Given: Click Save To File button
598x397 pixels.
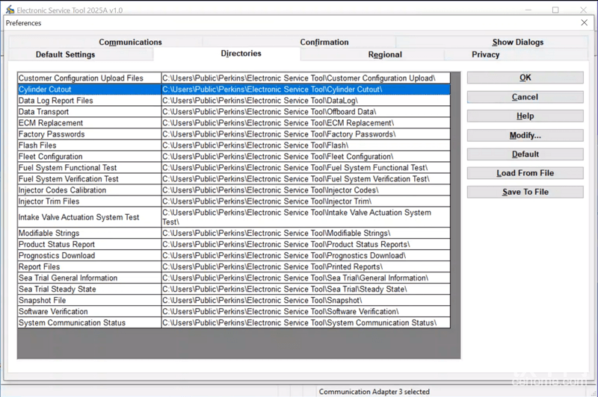Looking at the screenshot, I should [525, 192].
